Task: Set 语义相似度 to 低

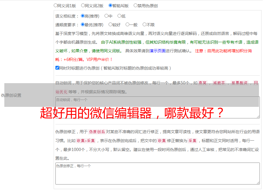Action: click(x=119, y=16)
